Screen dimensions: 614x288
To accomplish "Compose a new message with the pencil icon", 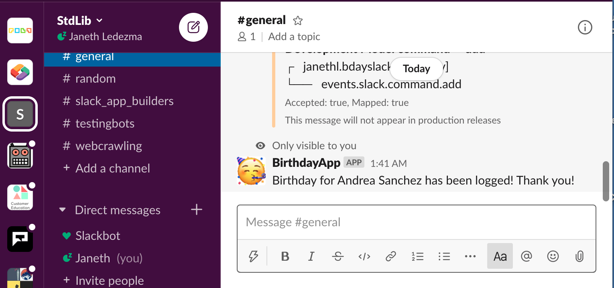I will tap(193, 27).
